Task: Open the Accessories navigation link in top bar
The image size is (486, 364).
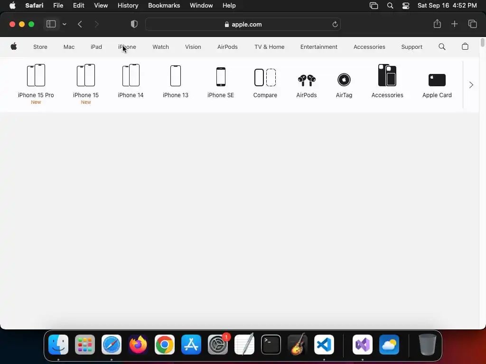Action: tap(369, 47)
